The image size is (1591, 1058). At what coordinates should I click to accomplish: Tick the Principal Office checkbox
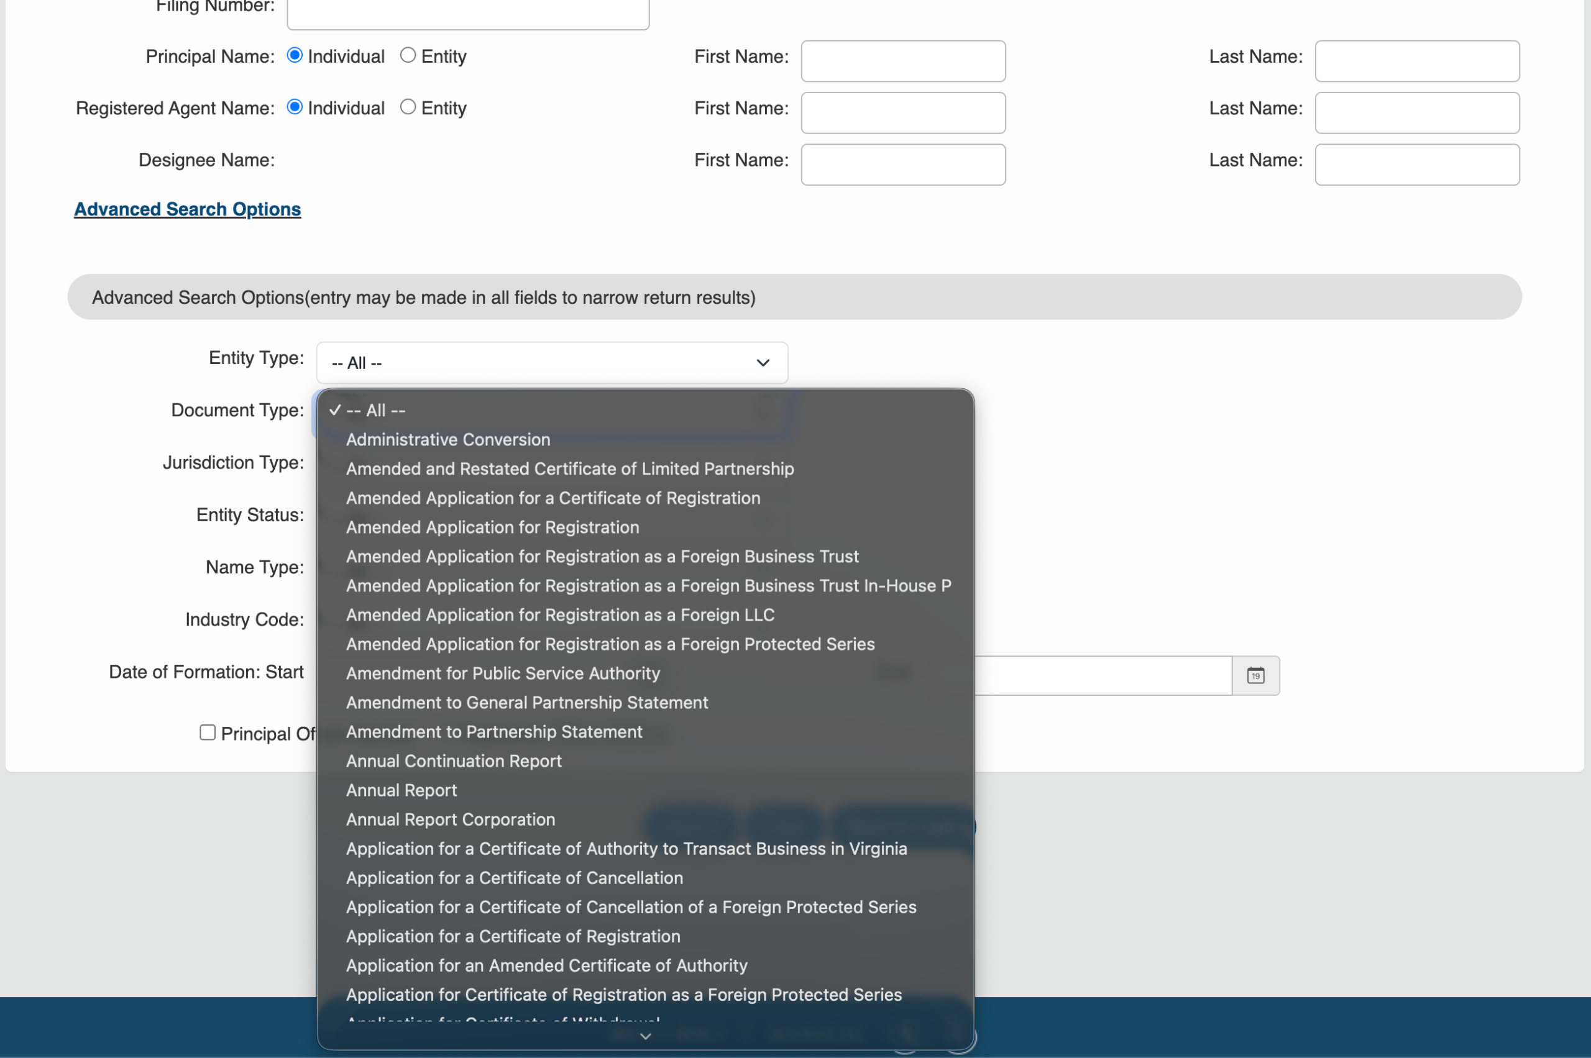207,733
